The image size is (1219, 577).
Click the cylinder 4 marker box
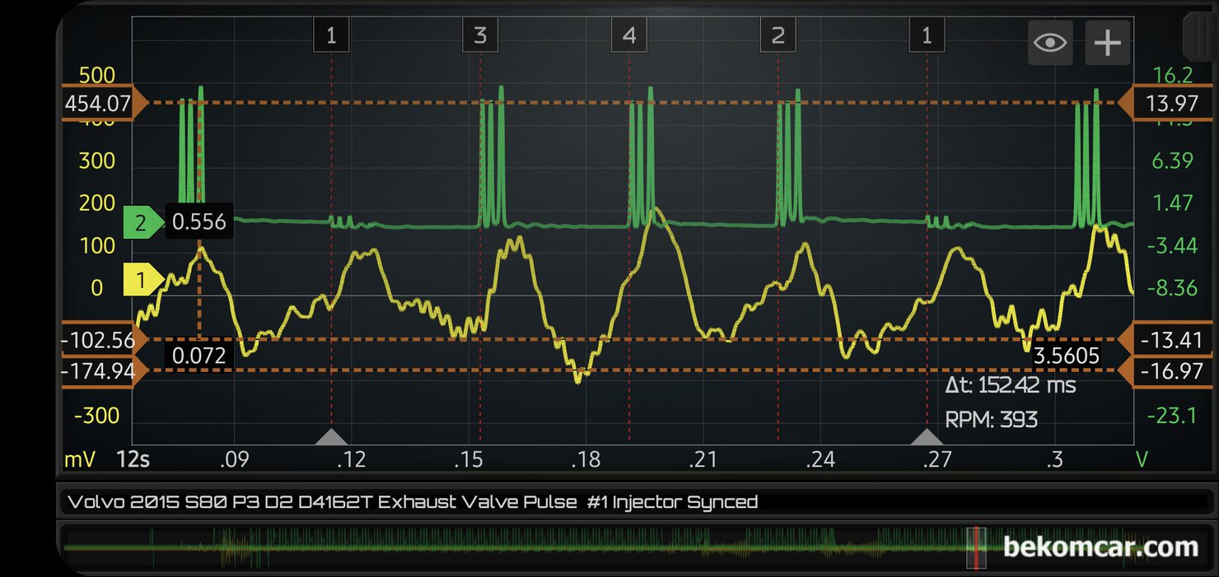(629, 35)
